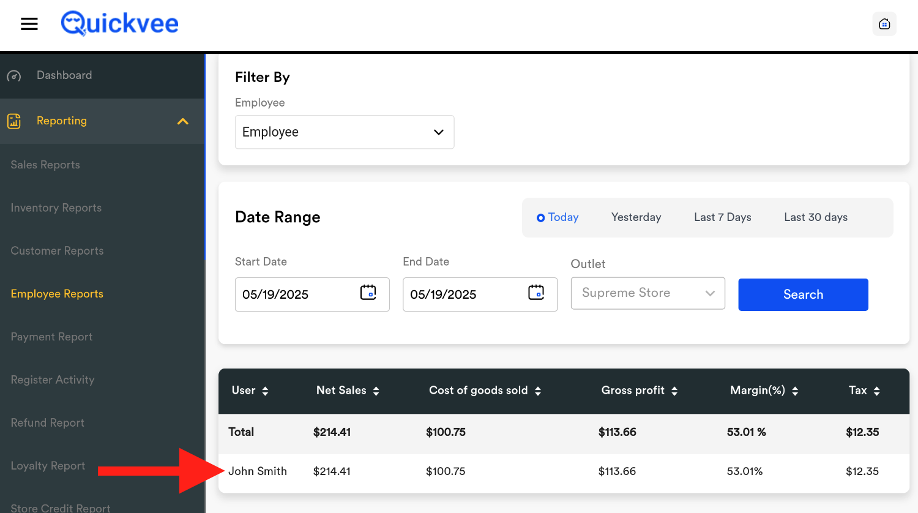Image resolution: width=918 pixels, height=513 pixels.
Task: Click the Quickvee logo
Action: click(120, 24)
